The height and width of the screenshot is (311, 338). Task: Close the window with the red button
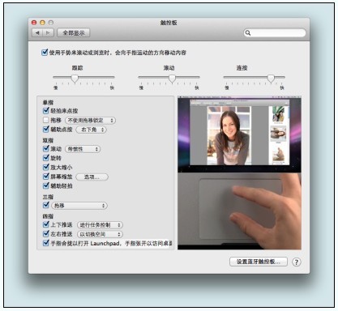(34, 23)
